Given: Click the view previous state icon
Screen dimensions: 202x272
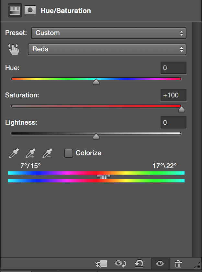Looking at the screenshot, I should (120, 264).
